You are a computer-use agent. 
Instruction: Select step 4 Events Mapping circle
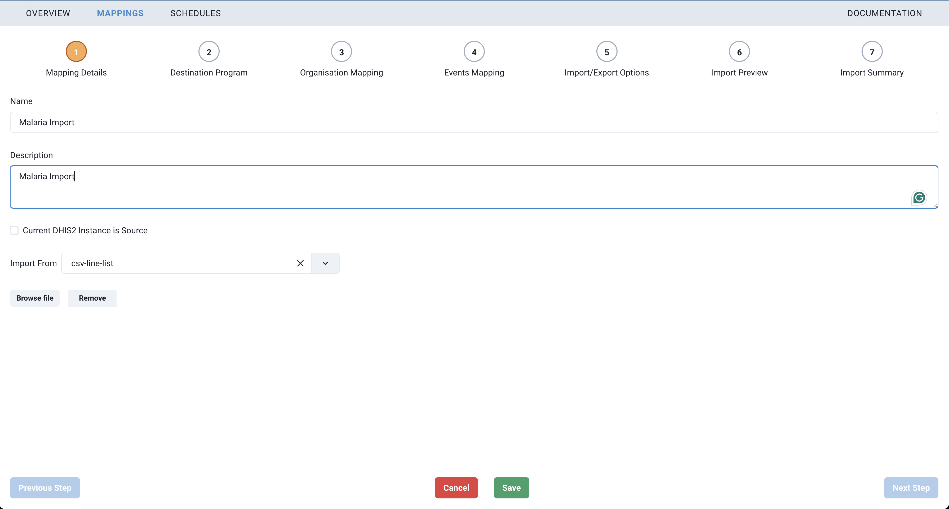click(474, 52)
